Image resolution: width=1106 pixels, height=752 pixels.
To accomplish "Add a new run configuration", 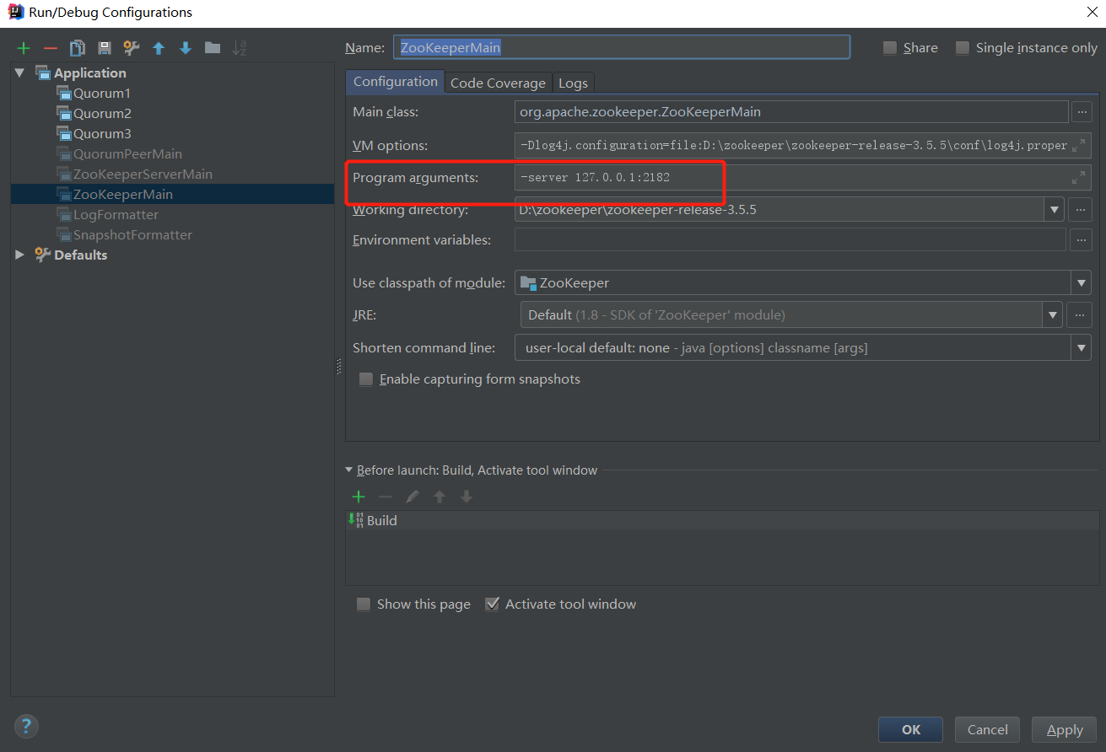I will pyautogui.click(x=24, y=48).
